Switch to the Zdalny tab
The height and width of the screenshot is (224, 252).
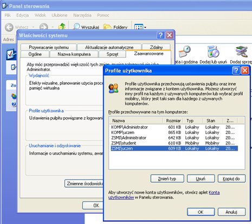point(156,47)
